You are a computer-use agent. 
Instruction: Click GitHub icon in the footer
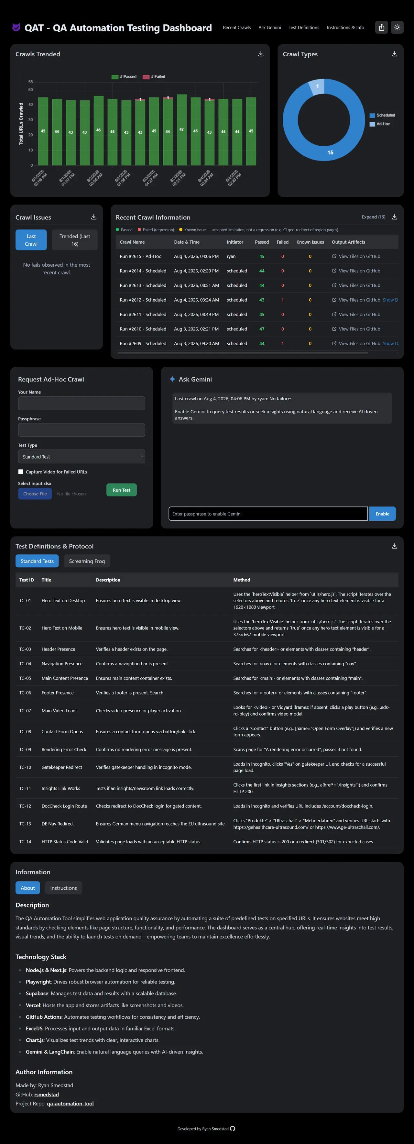pos(233,1128)
